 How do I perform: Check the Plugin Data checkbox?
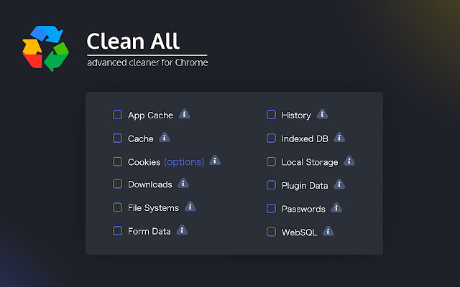[x=271, y=185]
